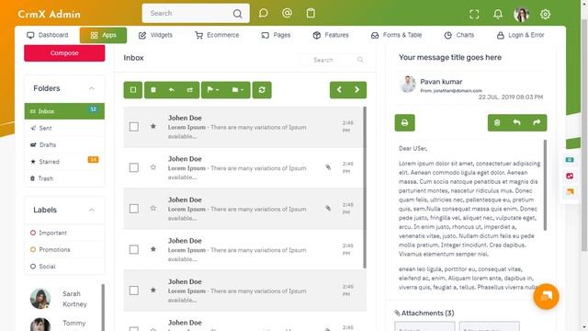Go to next page of mails
The width and height of the screenshot is (588, 331).
(357, 90)
